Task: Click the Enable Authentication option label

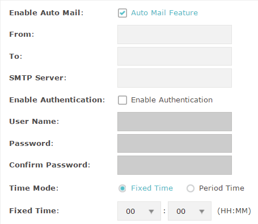Action: (x=172, y=100)
